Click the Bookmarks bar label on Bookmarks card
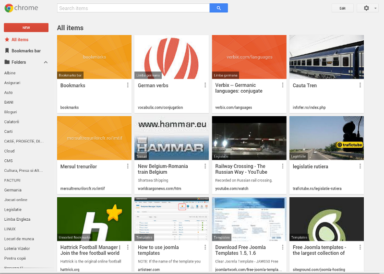384x274 pixels. [x=70, y=75]
